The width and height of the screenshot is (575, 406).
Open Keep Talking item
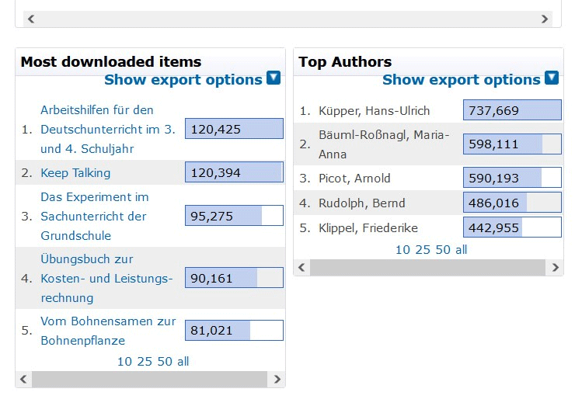(x=75, y=172)
